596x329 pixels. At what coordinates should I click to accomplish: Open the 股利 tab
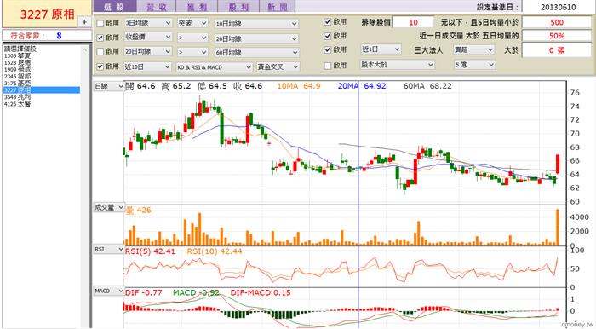pos(238,6)
